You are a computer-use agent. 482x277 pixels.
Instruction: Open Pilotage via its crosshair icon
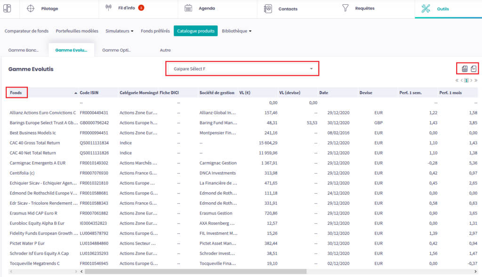pos(31,8)
